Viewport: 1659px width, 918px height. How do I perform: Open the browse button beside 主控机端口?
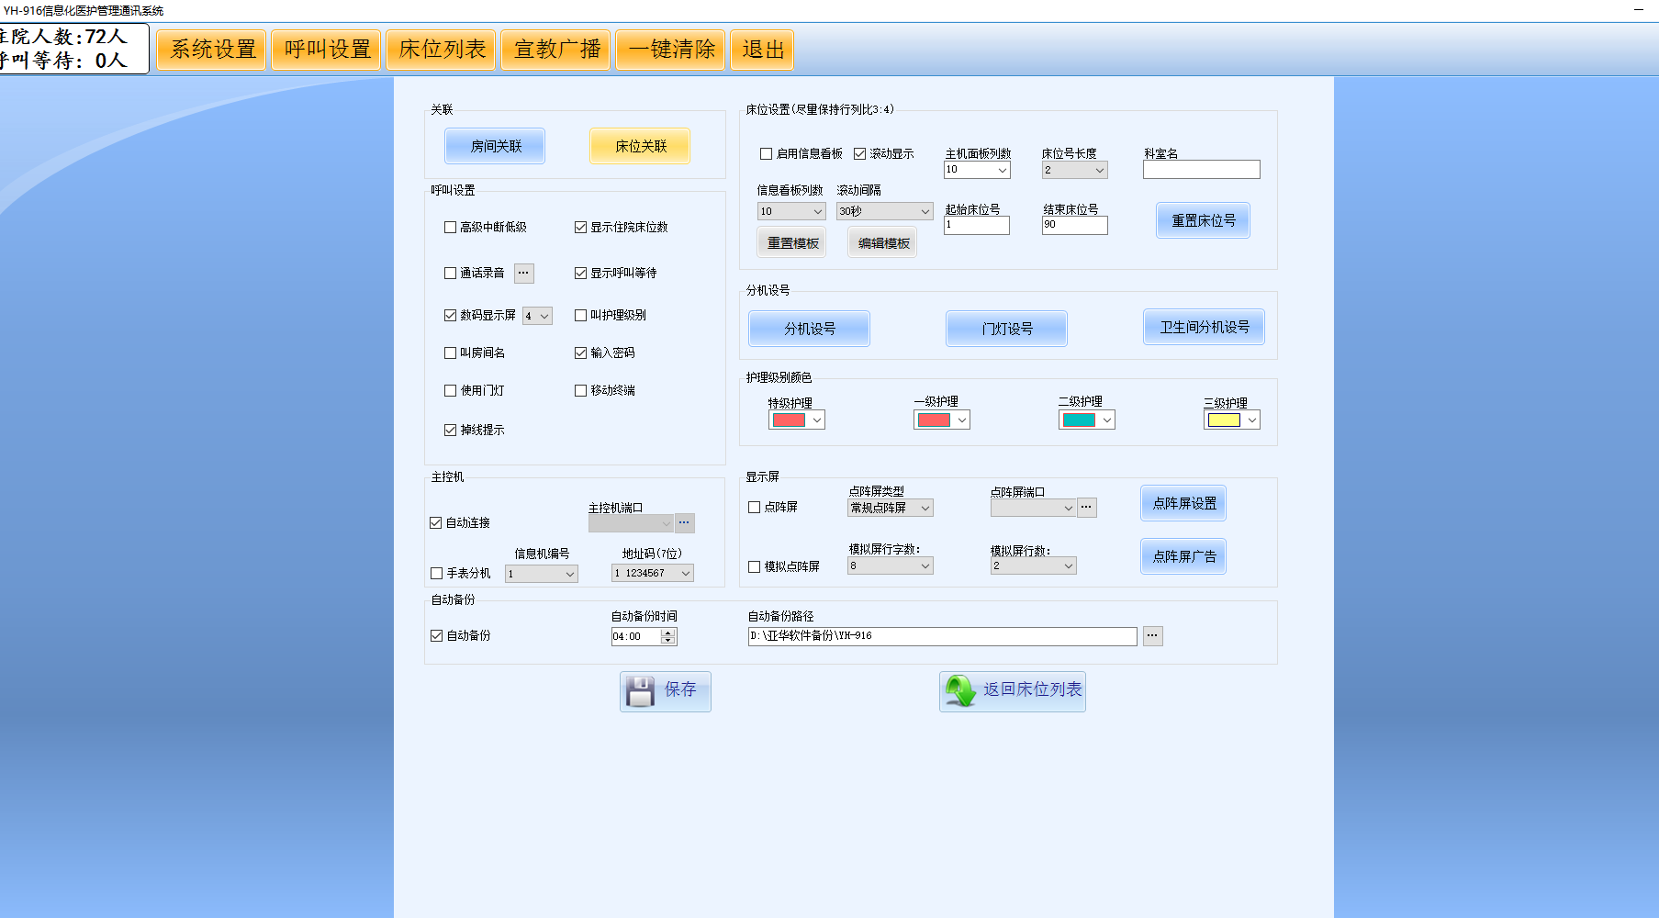[x=684, y=523]
